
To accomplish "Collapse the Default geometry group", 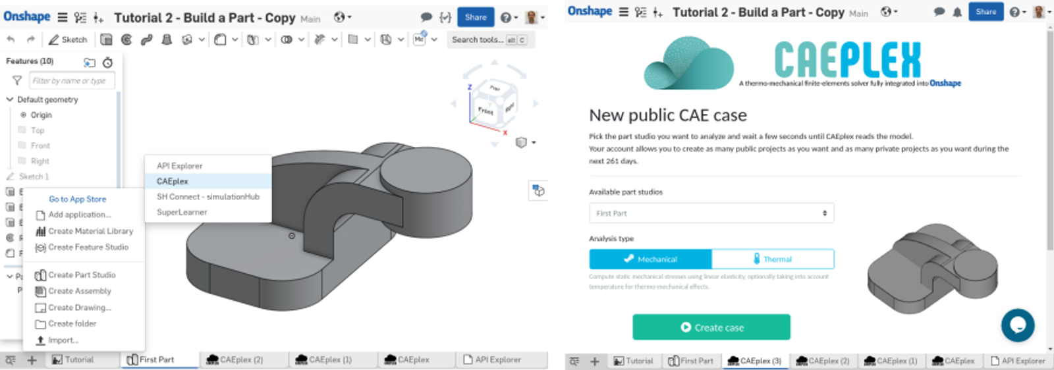I will click(x=10, y=99).
